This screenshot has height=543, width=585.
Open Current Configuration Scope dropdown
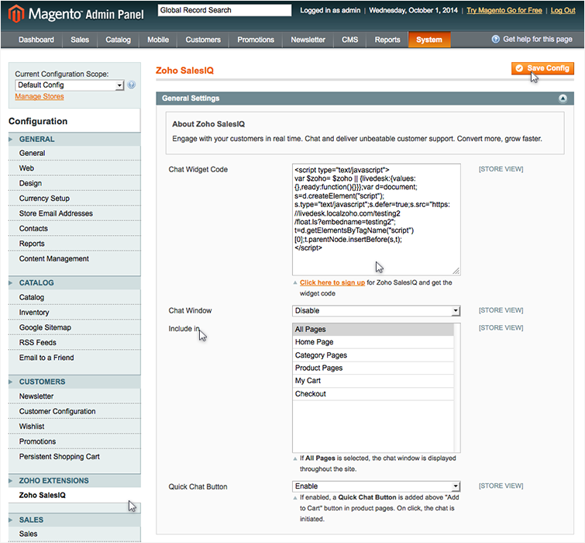pyautogui.click(x=70, y=85)
